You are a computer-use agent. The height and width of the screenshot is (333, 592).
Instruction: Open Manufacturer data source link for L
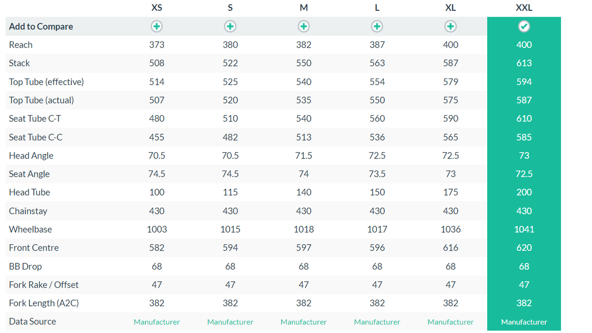[x=377, y=322]
